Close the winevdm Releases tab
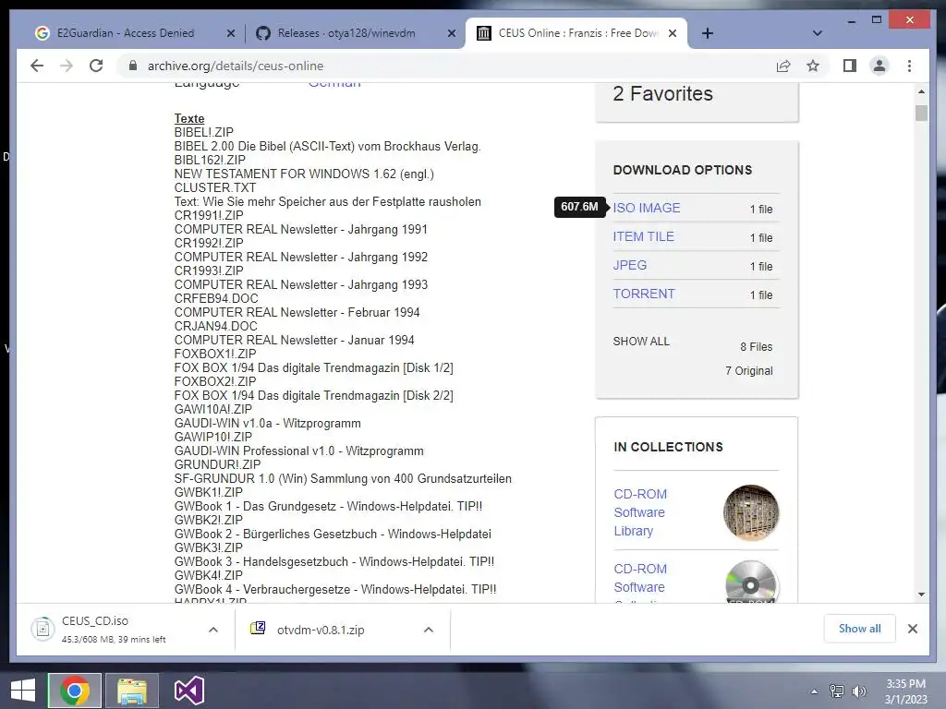The image size is (946, 709). [x=451, y=34]
